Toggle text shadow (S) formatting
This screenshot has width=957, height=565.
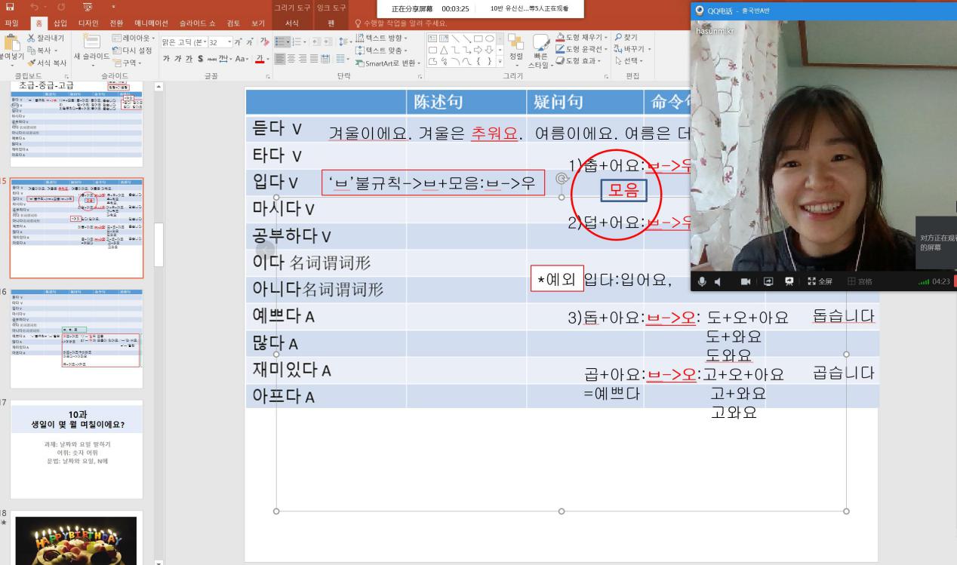coord(200,59)
